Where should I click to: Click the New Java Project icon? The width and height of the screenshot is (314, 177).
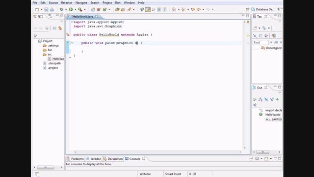(93, 9)
